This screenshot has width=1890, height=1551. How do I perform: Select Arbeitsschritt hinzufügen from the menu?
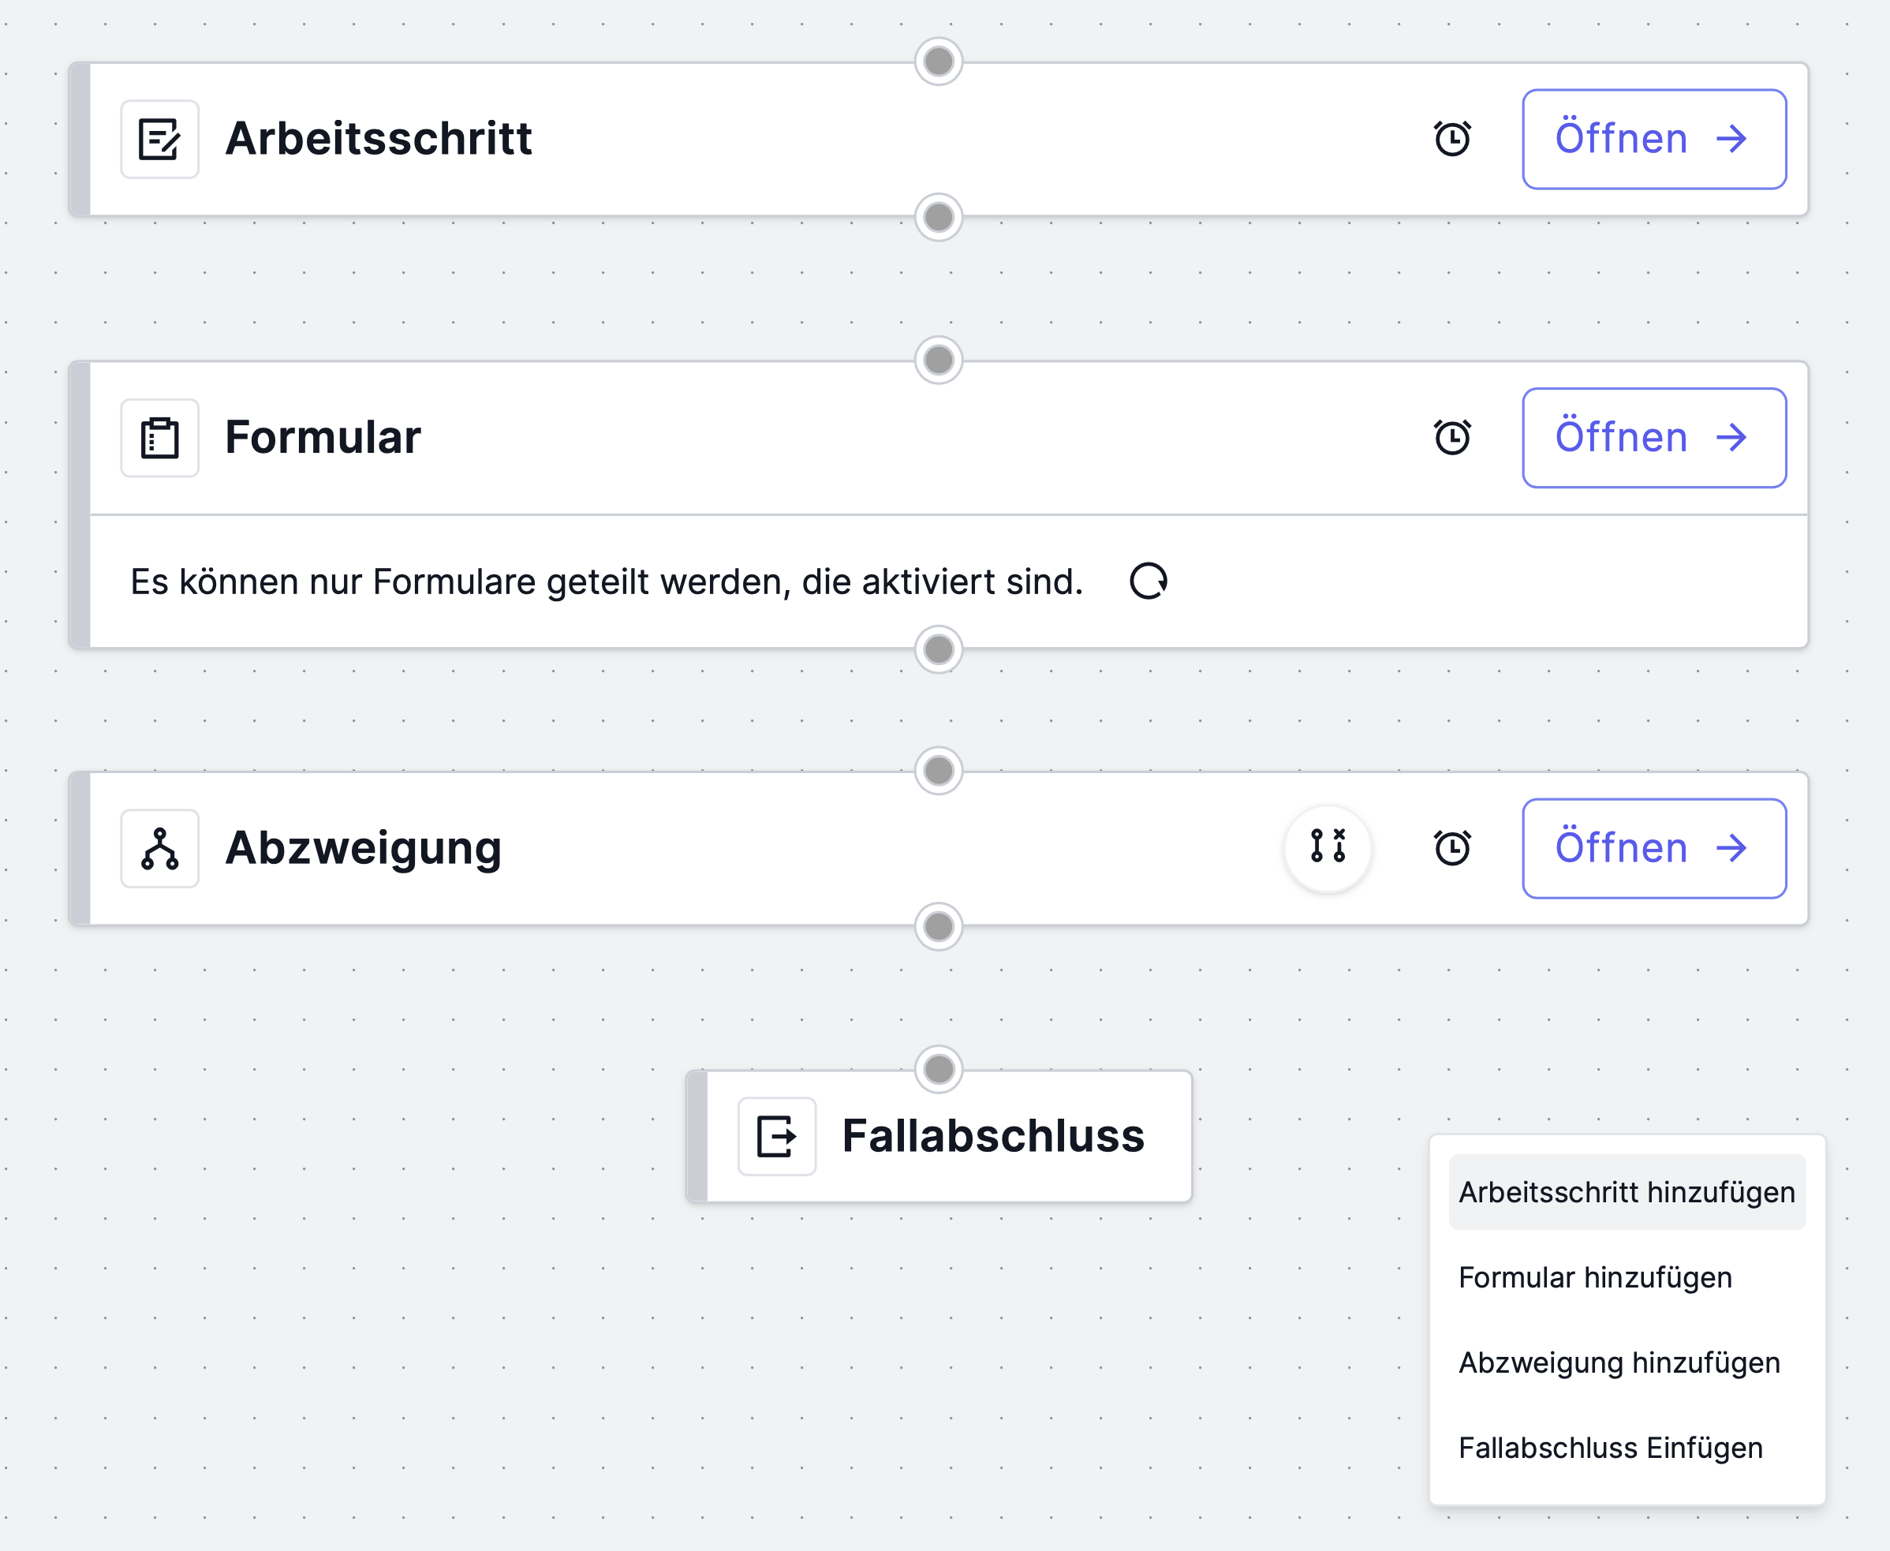1627,1192
